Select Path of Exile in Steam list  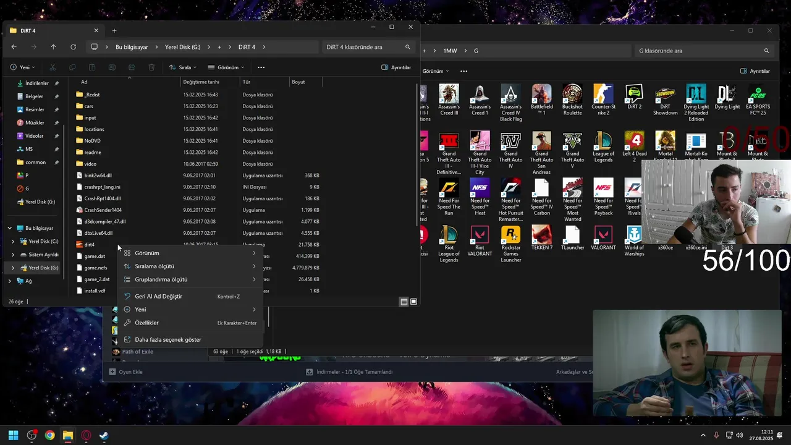point(137,352)
